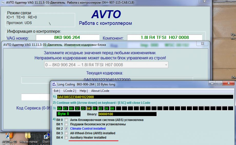Select byte 6 cell with value 01
Image resolution: width=236 pixels, height=145 pixels.
tap(94, 108)
